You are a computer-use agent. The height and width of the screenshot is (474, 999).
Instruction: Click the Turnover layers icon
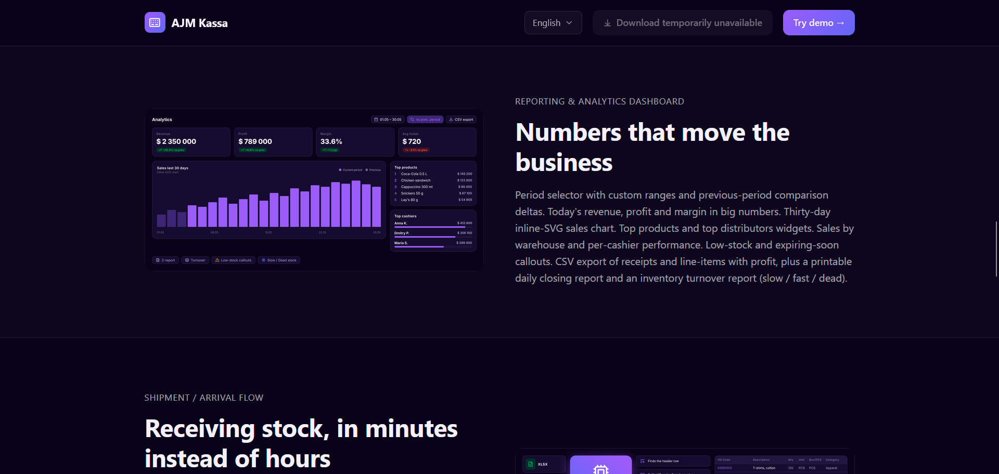(187, 260)
